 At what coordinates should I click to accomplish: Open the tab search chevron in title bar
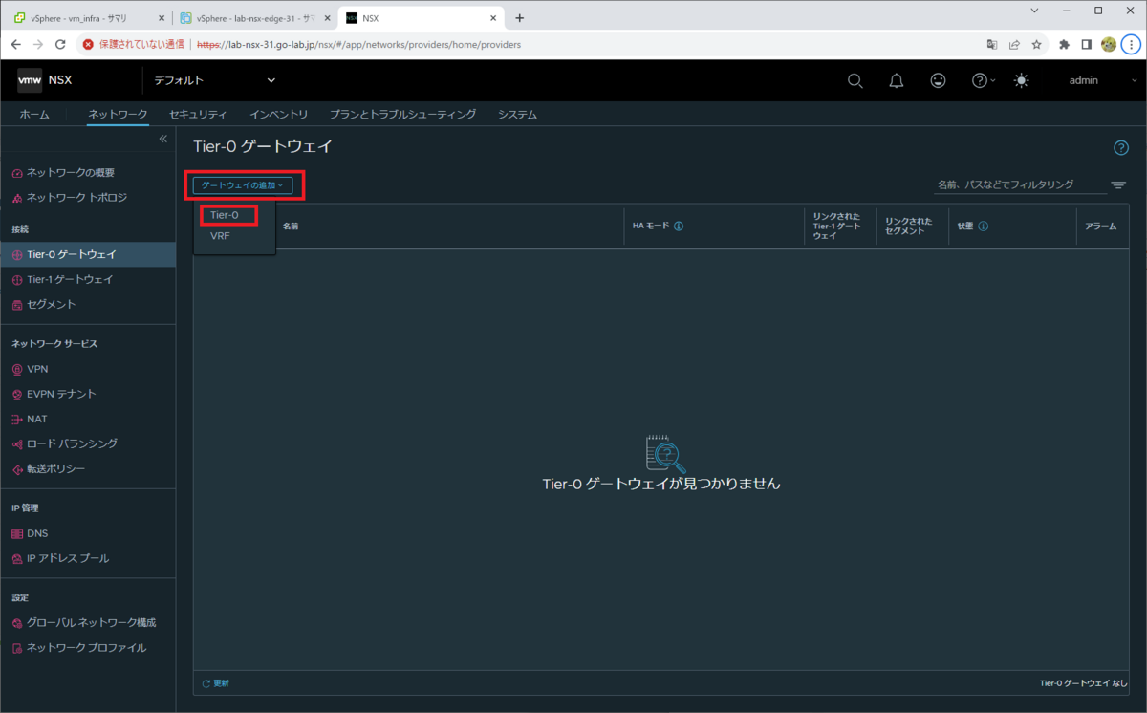[1034, 11]
